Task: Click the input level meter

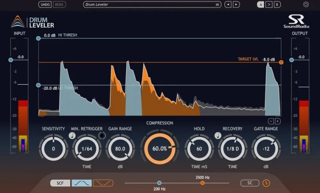Action: coord(23,126)
